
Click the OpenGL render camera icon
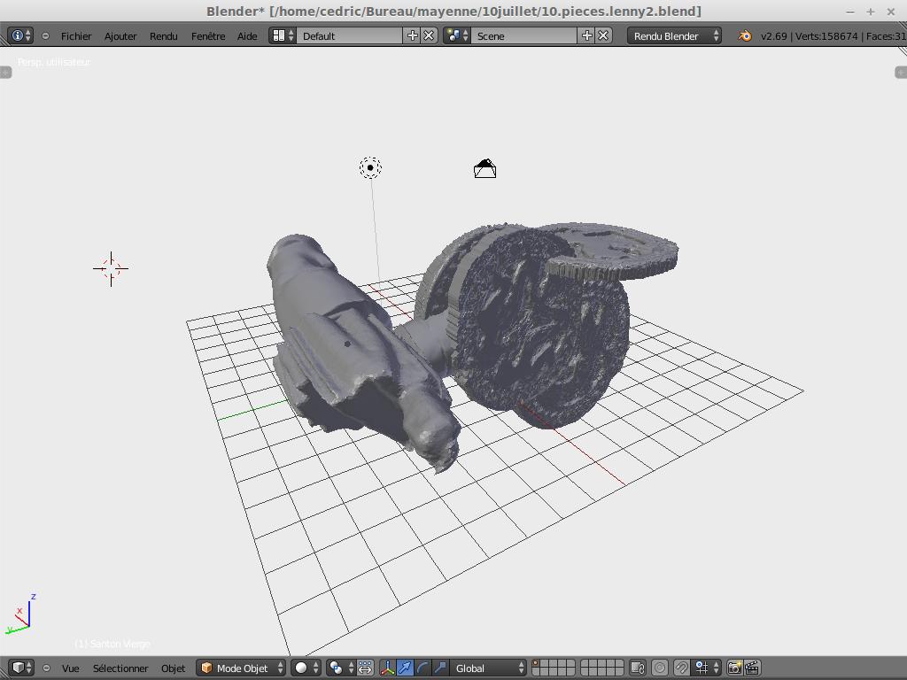point(734,668)
